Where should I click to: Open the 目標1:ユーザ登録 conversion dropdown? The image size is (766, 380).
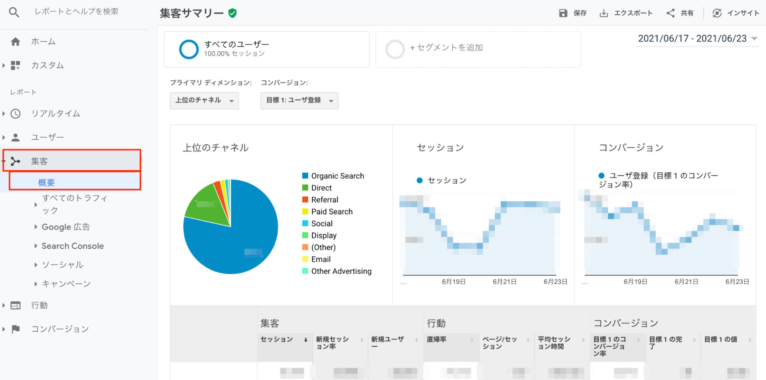click(299, 101)
